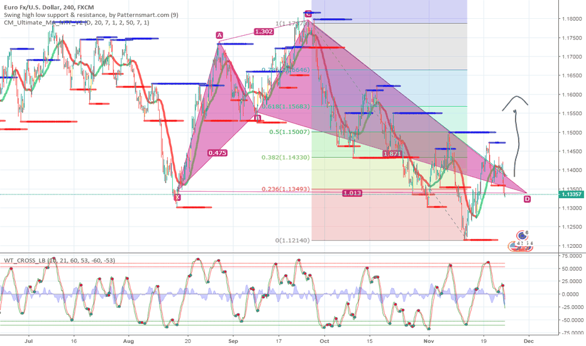The width and height of the screenshot is (586, 346).
Task: Click the 17 date label on the time axis
Action: tap(279, 341)
